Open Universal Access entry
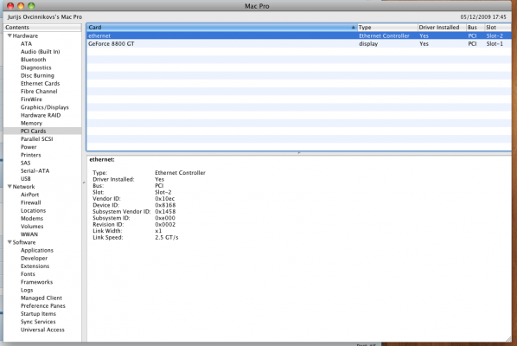Screen dimensions: 517x346 [42, 330]
